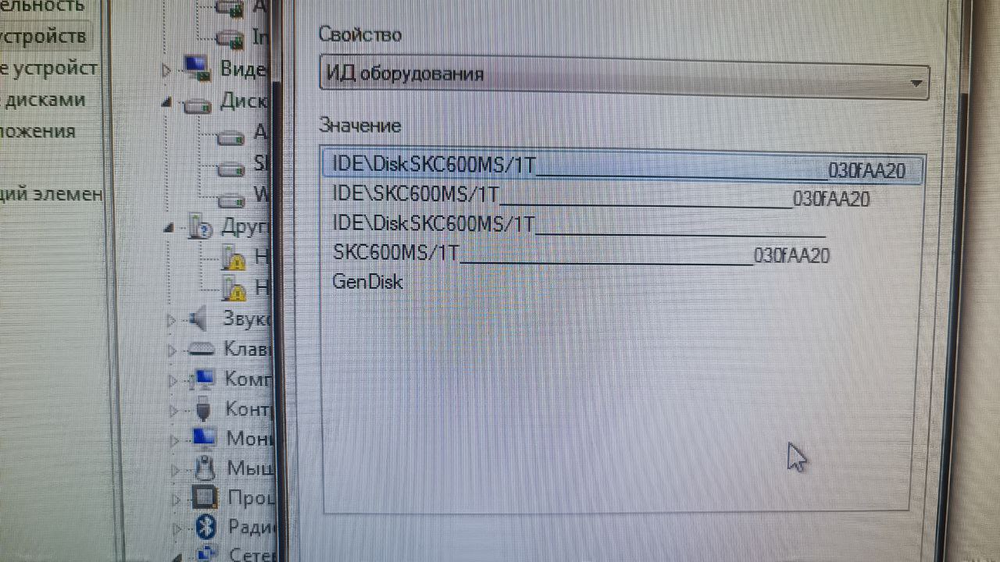Select value 'IDE\DiskSKC600MS/1T' without revision suffix
The width and height of the screenshot is (1000, 562).
click(579, 225)
